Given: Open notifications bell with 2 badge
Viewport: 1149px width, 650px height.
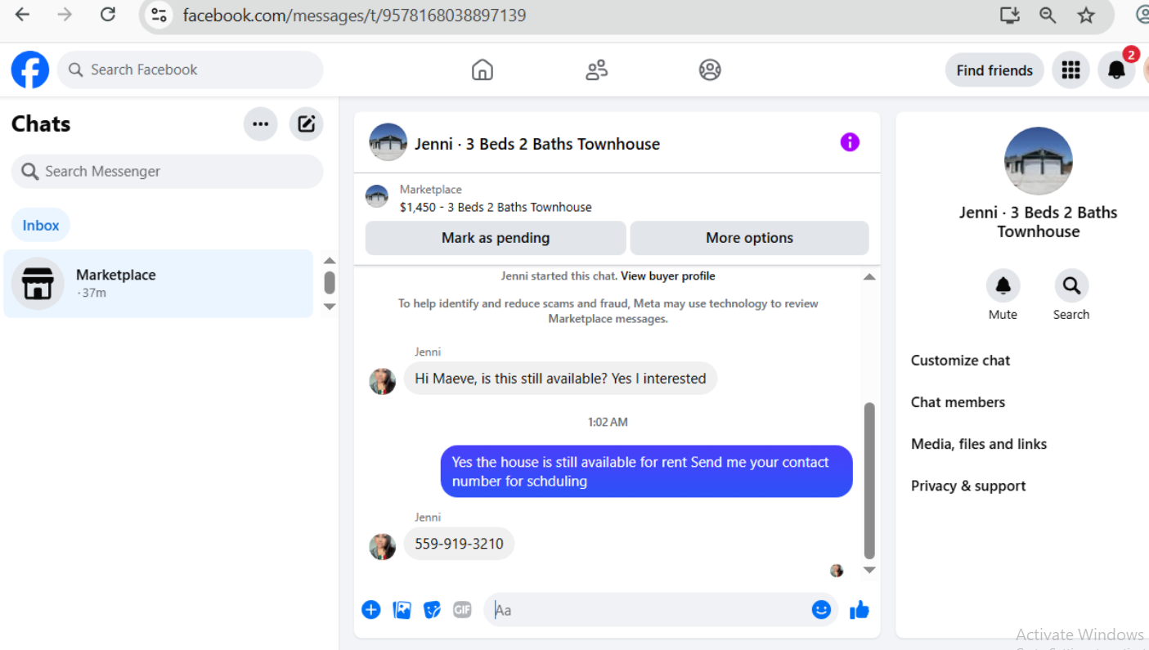Looking at the screenshot, I should tap(1116, 70).
